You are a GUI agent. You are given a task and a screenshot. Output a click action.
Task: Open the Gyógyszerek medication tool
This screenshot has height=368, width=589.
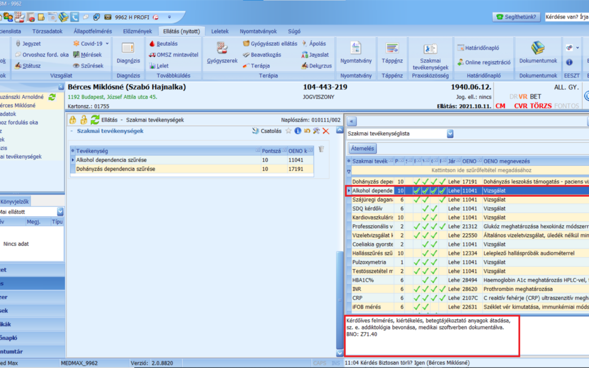(x=222, y=53)
